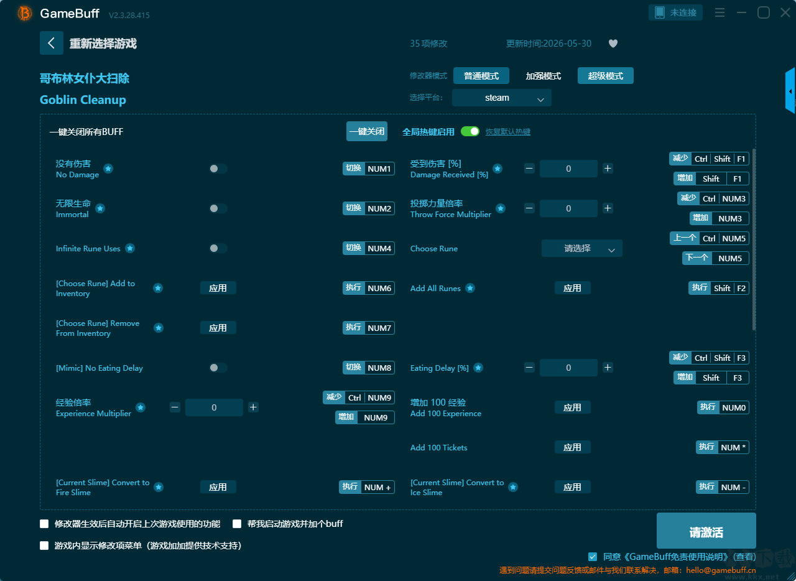
Task: Increase Throw Force Multiplier with plus
Action: pos(608,208)
